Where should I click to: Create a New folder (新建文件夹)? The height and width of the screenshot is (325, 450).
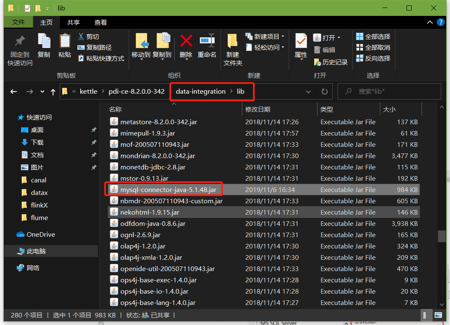pos(232,50)
